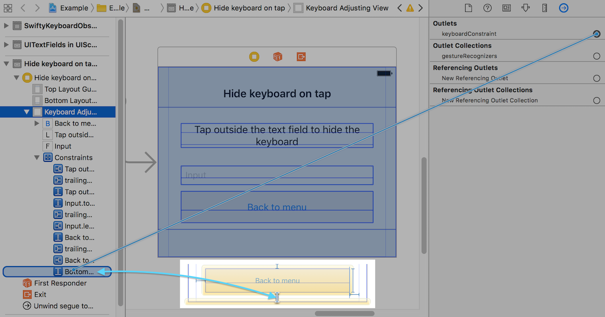Select Unwind segue to... row

(x=58, y=306)
